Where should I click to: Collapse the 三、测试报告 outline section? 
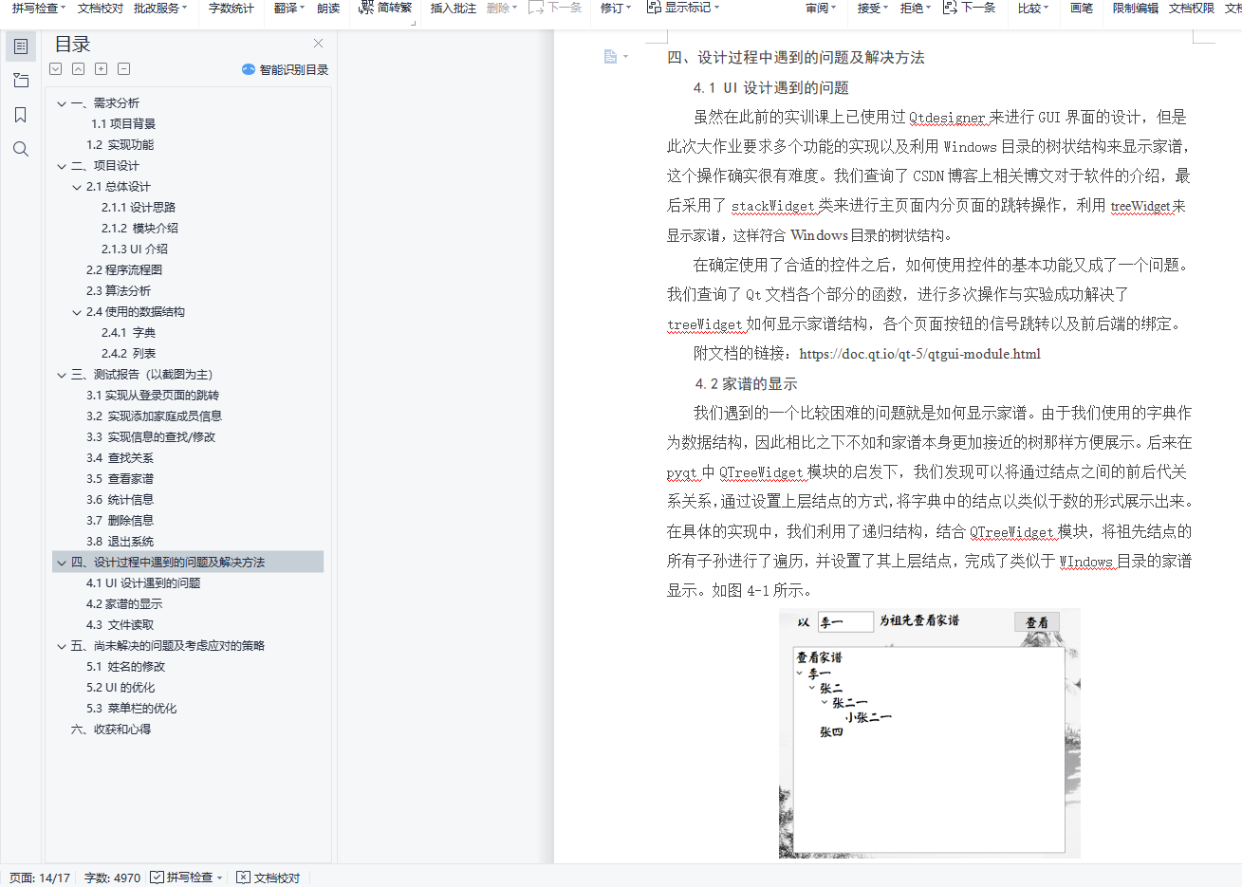[x=62, y=375]
